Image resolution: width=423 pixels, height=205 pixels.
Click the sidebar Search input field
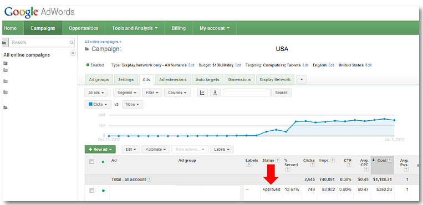(x=42, y=43)
